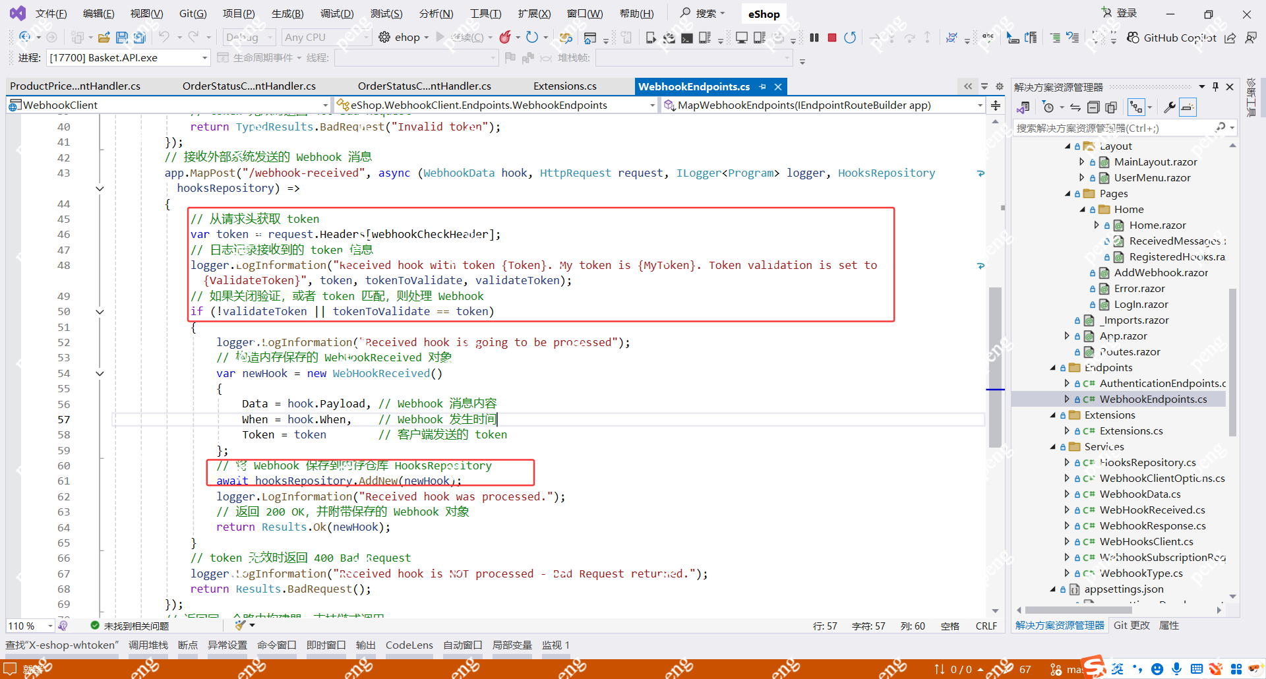Save the current file
This screenshot has width=1266, height=679.
(x=122, y=38)
